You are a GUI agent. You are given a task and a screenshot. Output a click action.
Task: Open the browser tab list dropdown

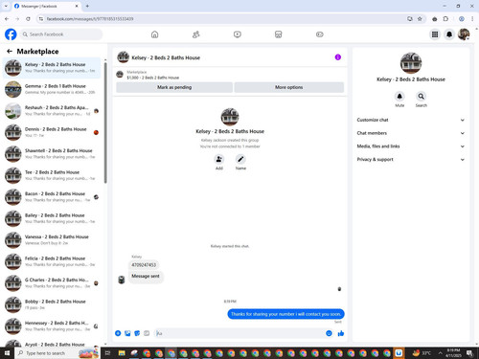tap(6, 6)
